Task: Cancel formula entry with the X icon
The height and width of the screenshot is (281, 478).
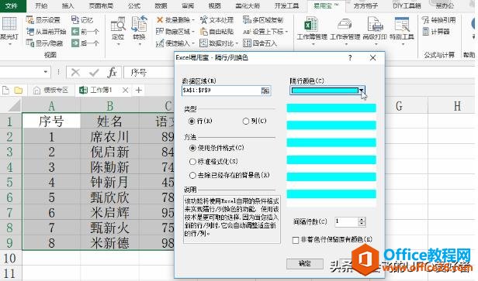Action: [75, 73]
